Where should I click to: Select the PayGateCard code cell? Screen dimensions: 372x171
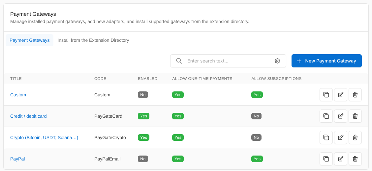click(108, 116)
